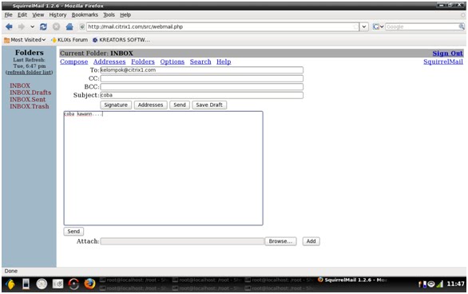Click the Options link

(173, 62)
